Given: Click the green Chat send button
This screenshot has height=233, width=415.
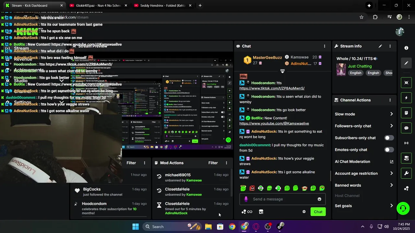Looking at the screenshot, I should click(x=318, y=212).
